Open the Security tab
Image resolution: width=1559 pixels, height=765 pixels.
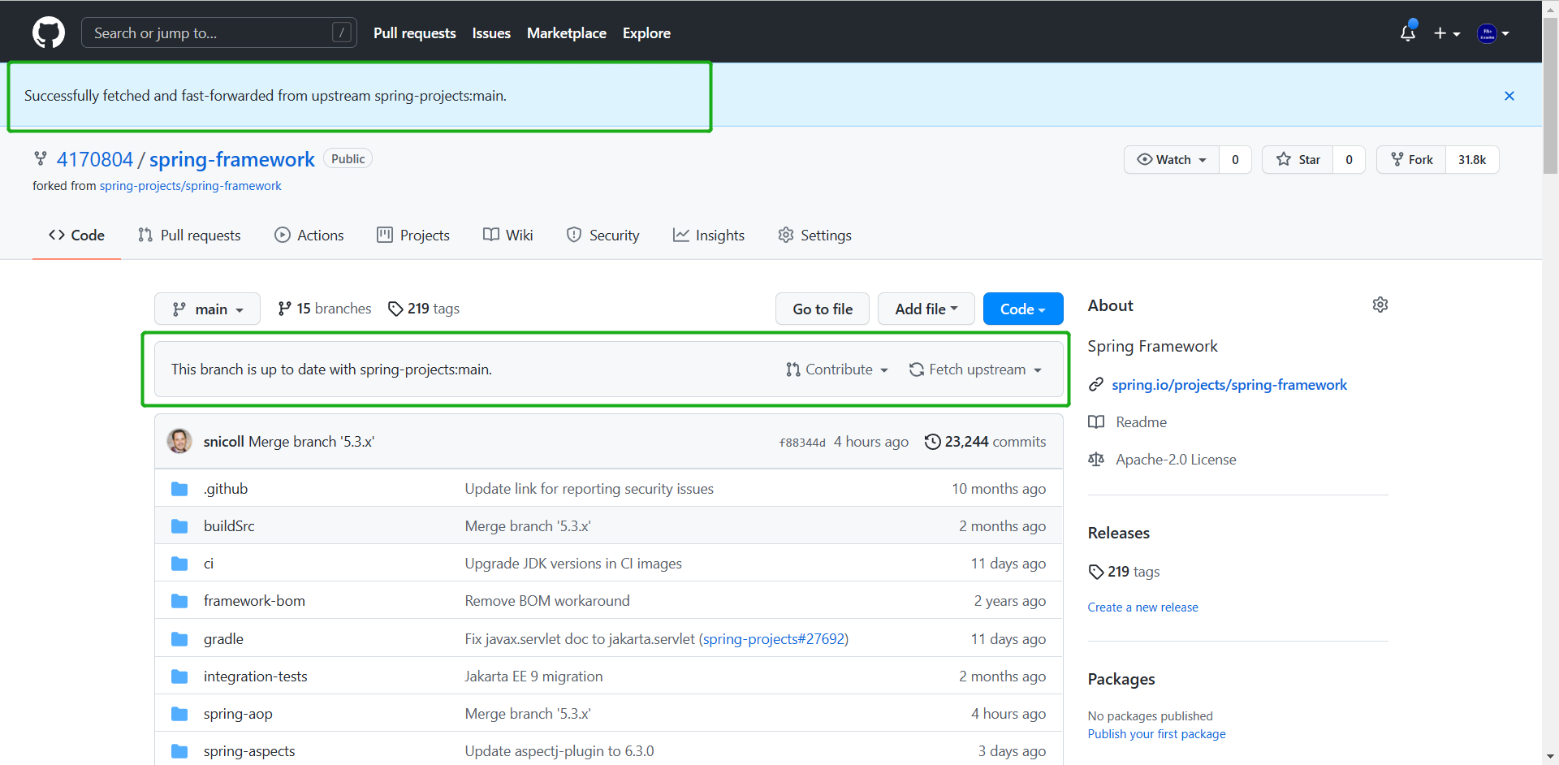click(603, 235)
